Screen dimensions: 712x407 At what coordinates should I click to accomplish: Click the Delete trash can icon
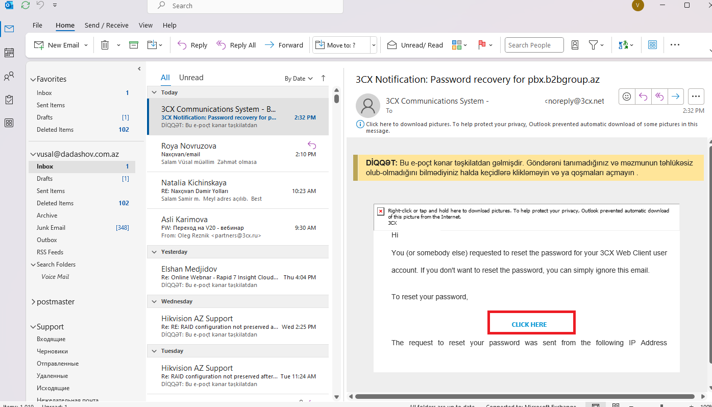click(x=105, y=45)
